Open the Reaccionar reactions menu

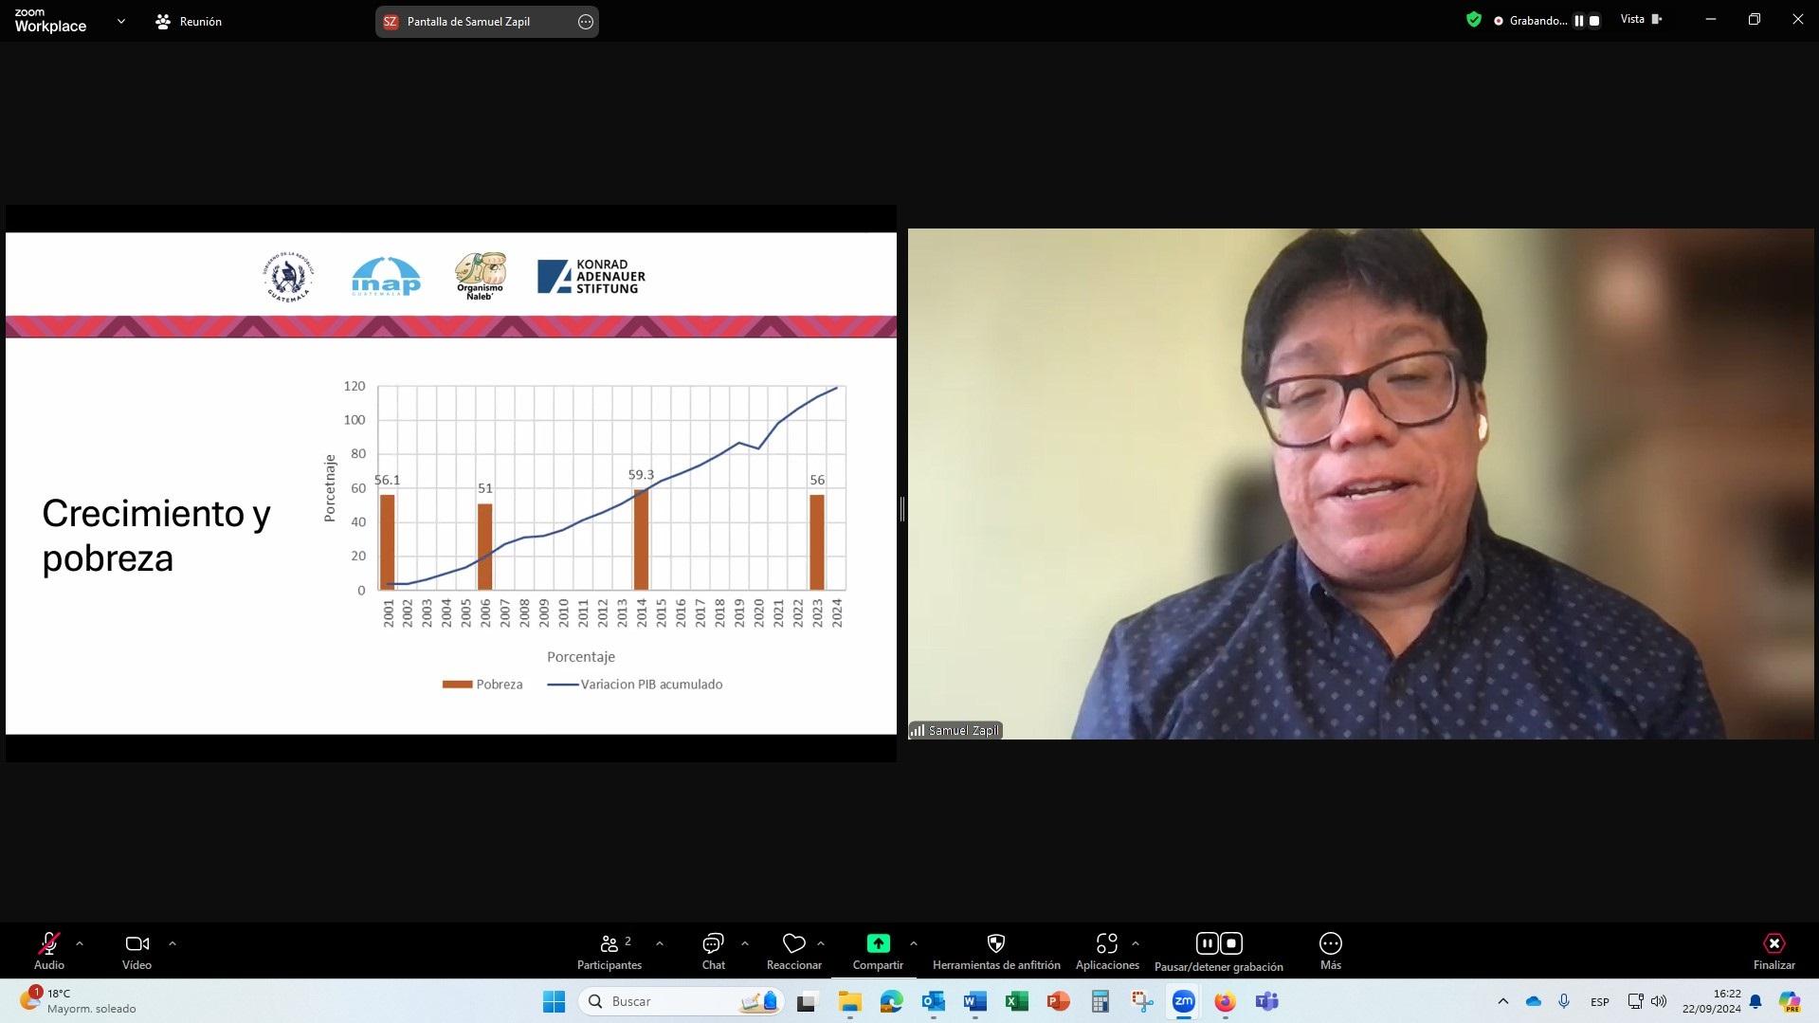[793, 951]
